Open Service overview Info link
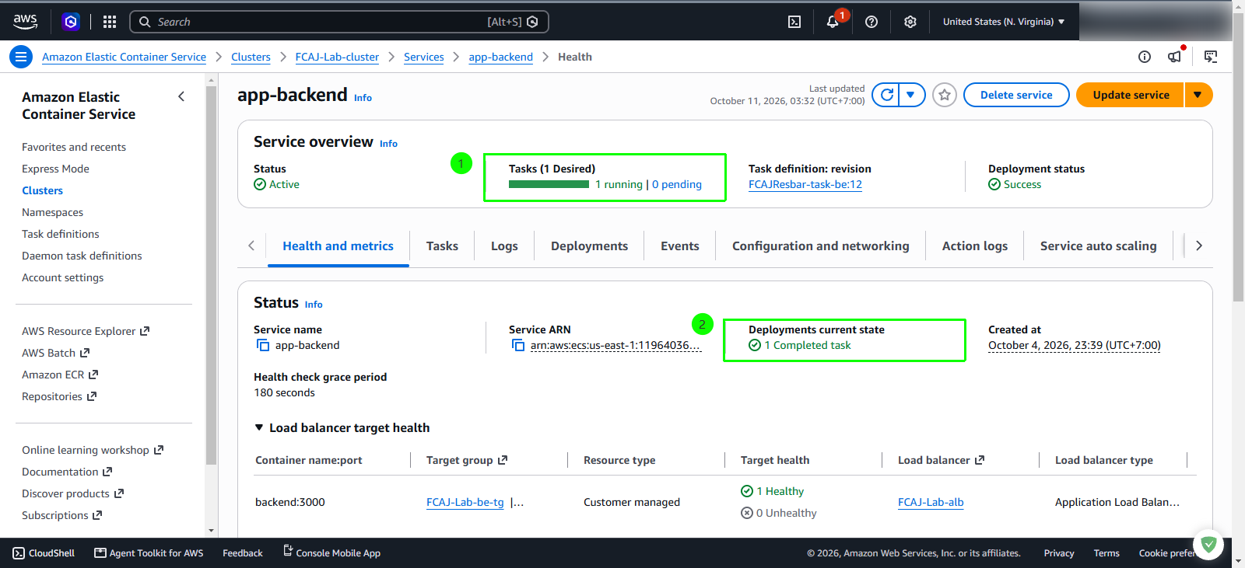 coord(388,144)
